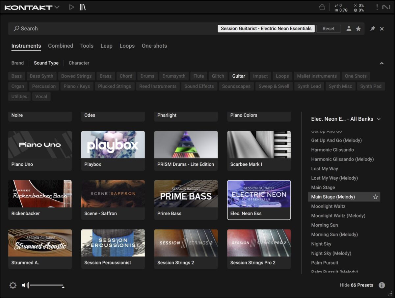Toggle the Guitar sound type filter
Image resolution: width=395 pixels, height=298 pixels.
pyautogui.click(x=238, y=76)
